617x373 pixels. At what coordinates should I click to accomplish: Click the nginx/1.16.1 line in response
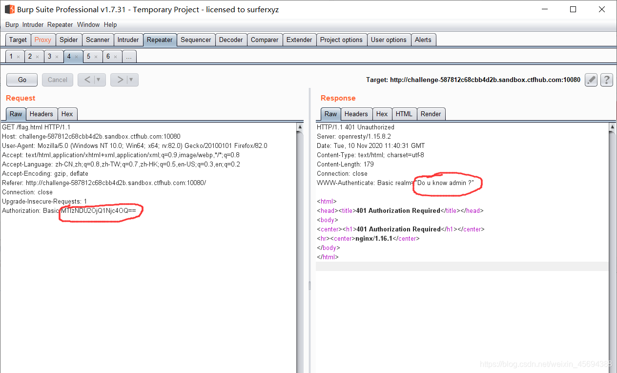(368, 238)
